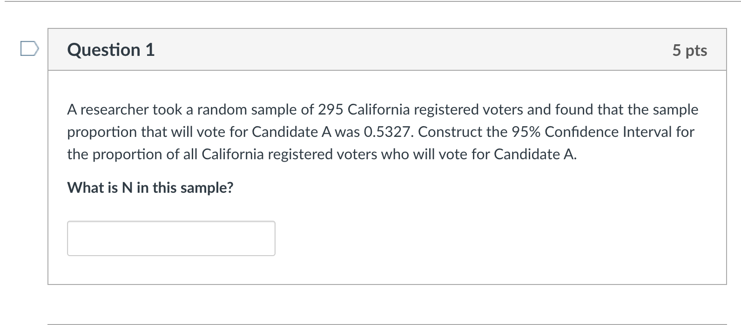Click the gray question header bar

[x=387, y=50]
